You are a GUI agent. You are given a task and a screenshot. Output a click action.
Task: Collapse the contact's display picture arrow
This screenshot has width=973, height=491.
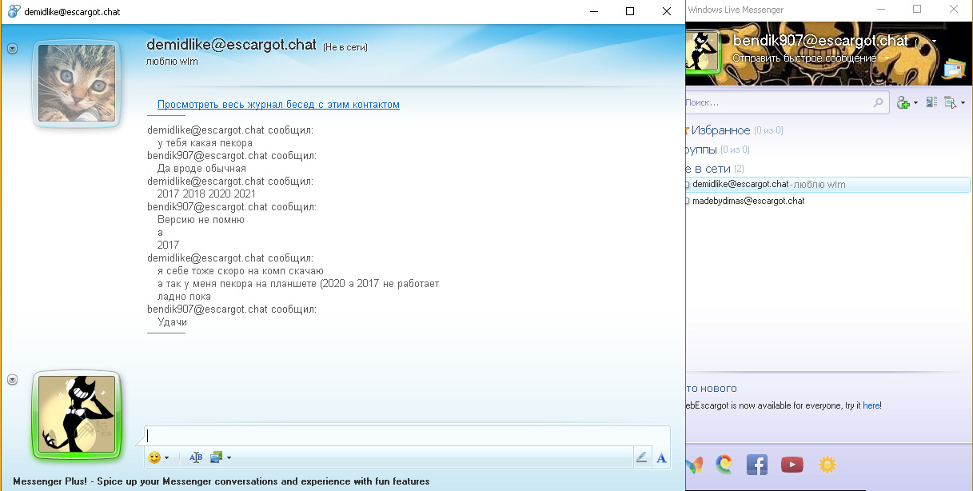point(12,49)
